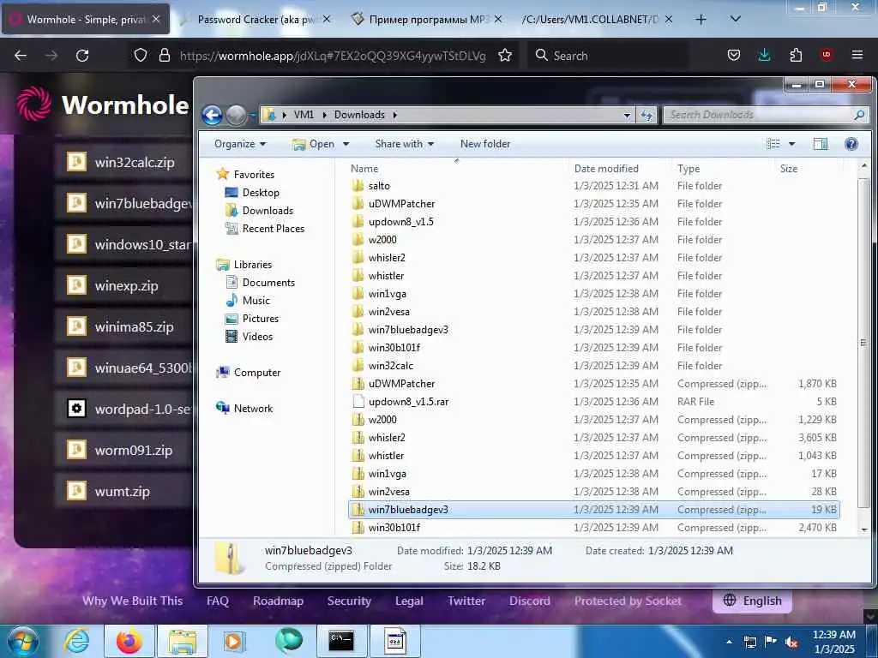The image size is (878, 658).
Task: Open the uBlock Origin extension icon
Action: tap(827, 55)
